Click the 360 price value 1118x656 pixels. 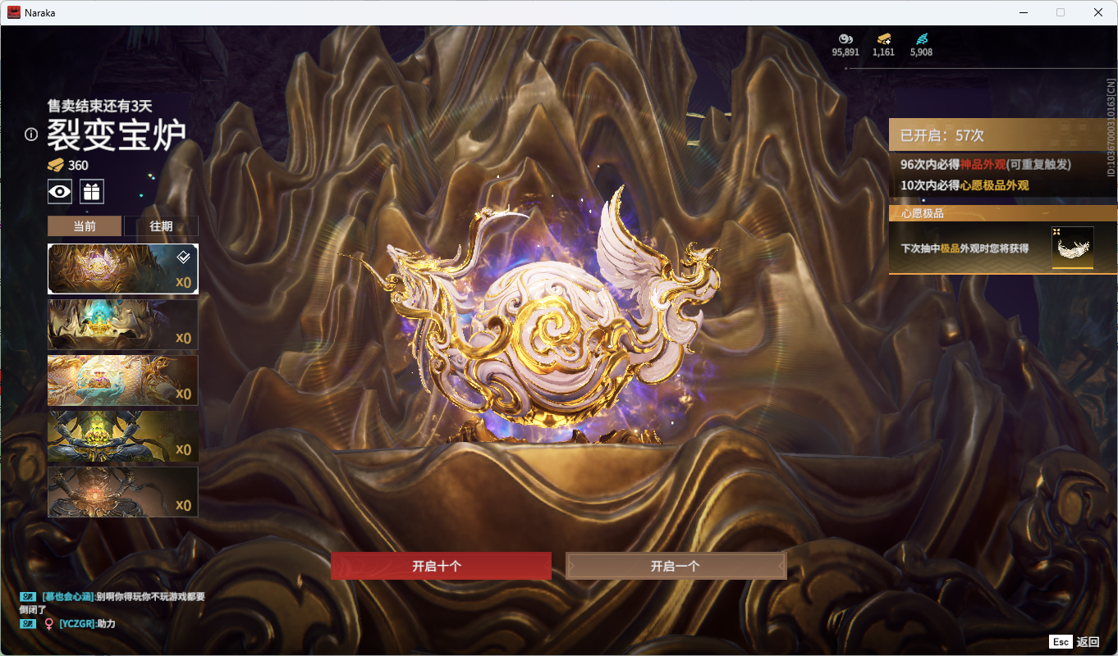coord(78,165)
